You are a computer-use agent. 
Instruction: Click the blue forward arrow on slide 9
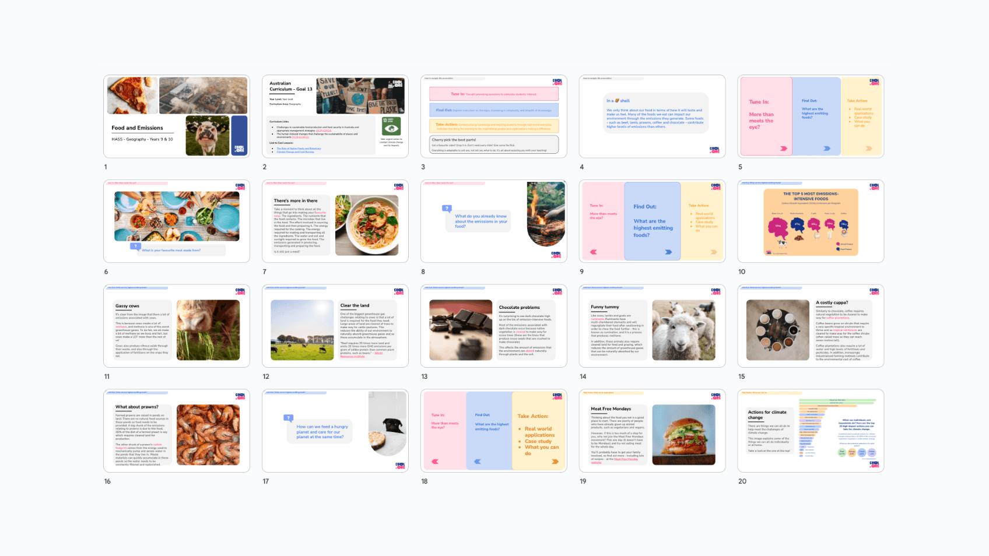point(668,252)
